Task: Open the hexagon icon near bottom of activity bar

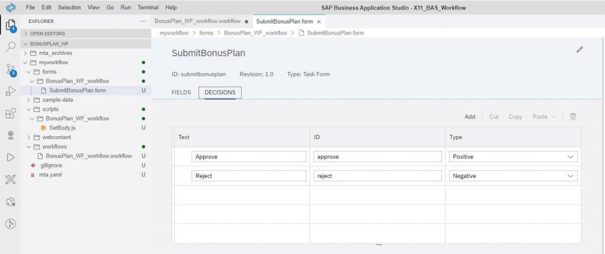Action: pos(11,202)
